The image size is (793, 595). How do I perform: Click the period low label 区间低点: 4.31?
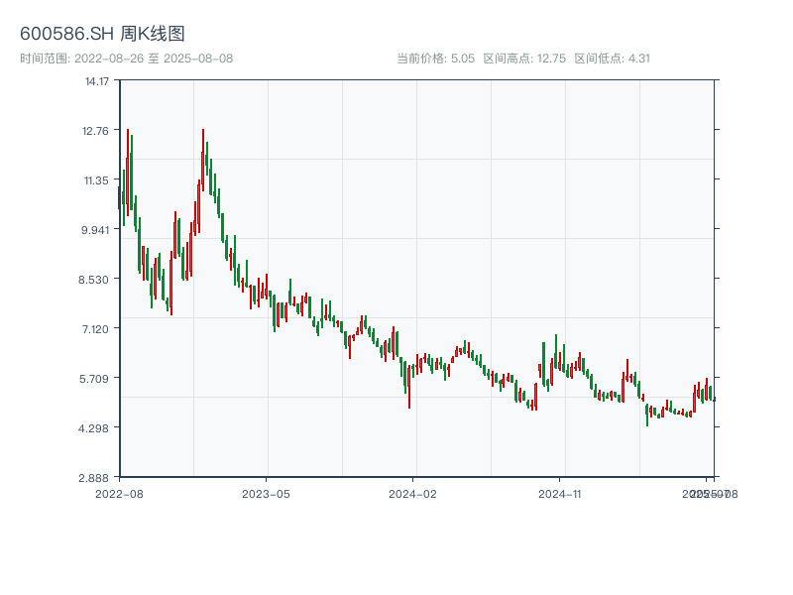point(612,59)
